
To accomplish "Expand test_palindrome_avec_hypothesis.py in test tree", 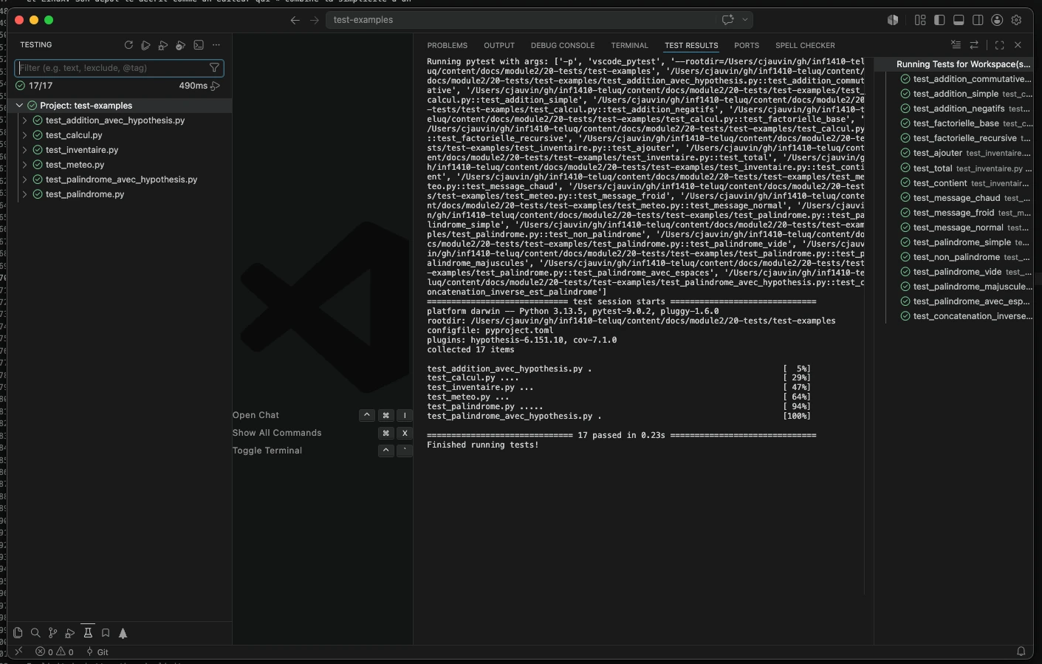I will [25, 179].
